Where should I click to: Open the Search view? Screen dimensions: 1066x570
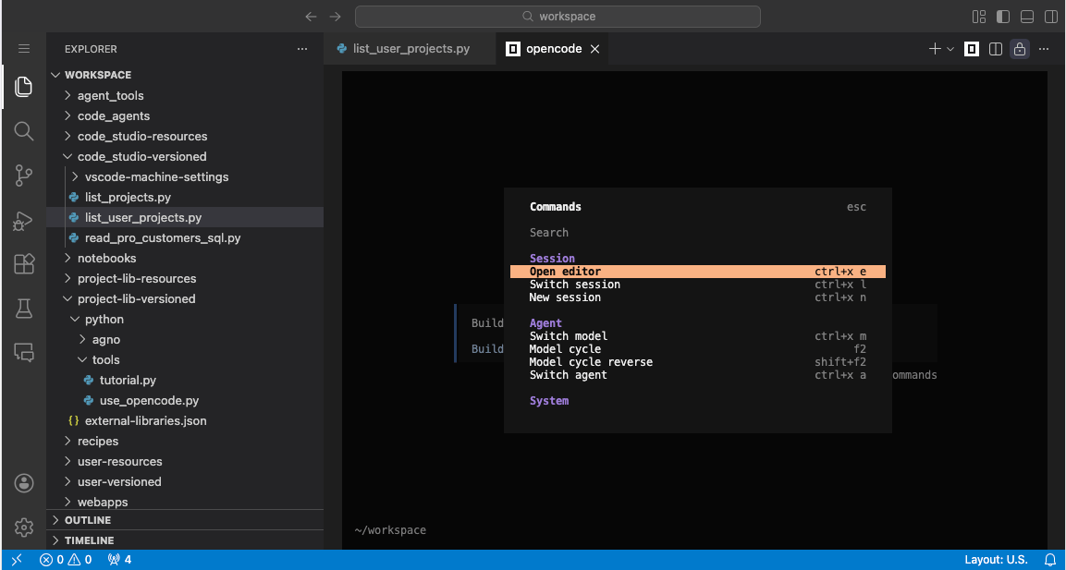pos(23,131)
